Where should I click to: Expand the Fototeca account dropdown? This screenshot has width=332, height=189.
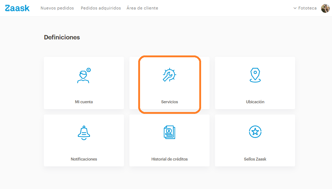(x=305, y=8)
